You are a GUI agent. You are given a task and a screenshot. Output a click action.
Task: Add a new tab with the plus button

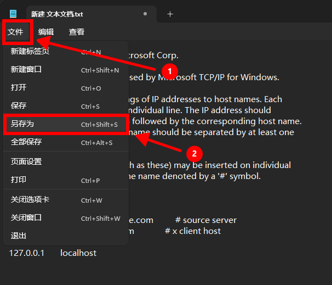[170, 14]
